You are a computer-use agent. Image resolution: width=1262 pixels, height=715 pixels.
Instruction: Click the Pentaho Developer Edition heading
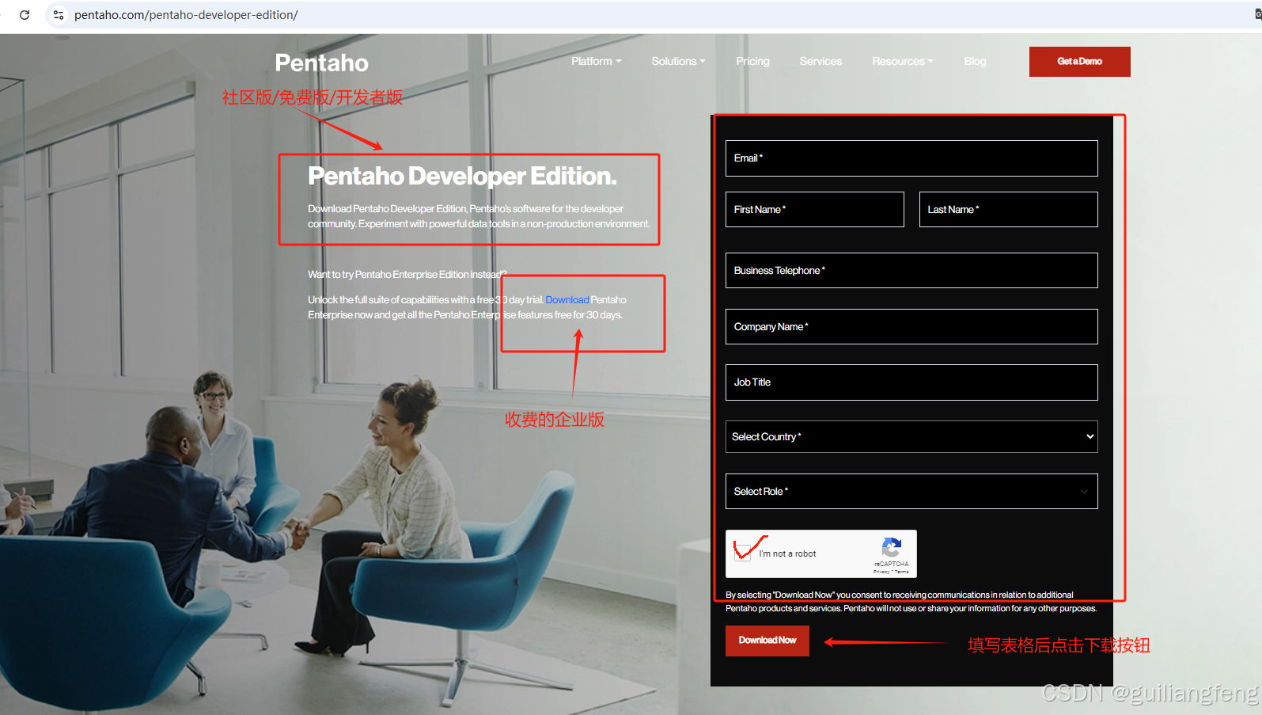point(462,176)
